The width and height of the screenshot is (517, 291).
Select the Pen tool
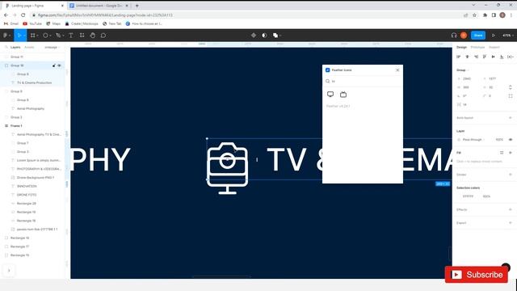click(x=58, y=36)
